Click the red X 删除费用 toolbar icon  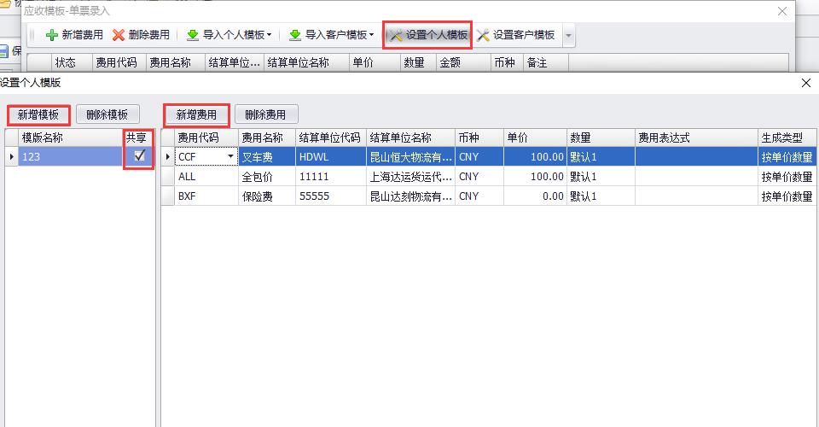pyautogui.click(x=119, y=35)
